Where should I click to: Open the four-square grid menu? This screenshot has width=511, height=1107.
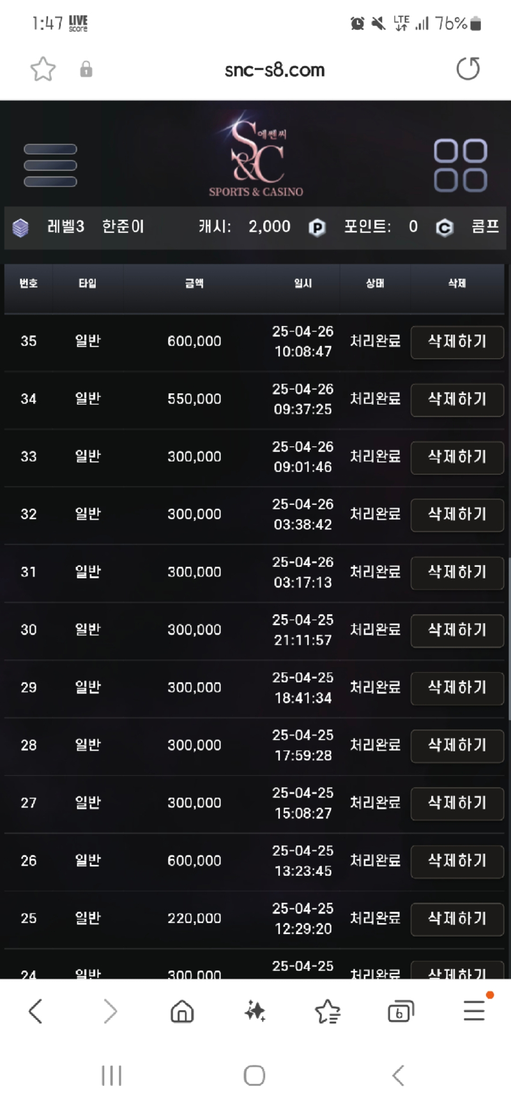[461, 165]
